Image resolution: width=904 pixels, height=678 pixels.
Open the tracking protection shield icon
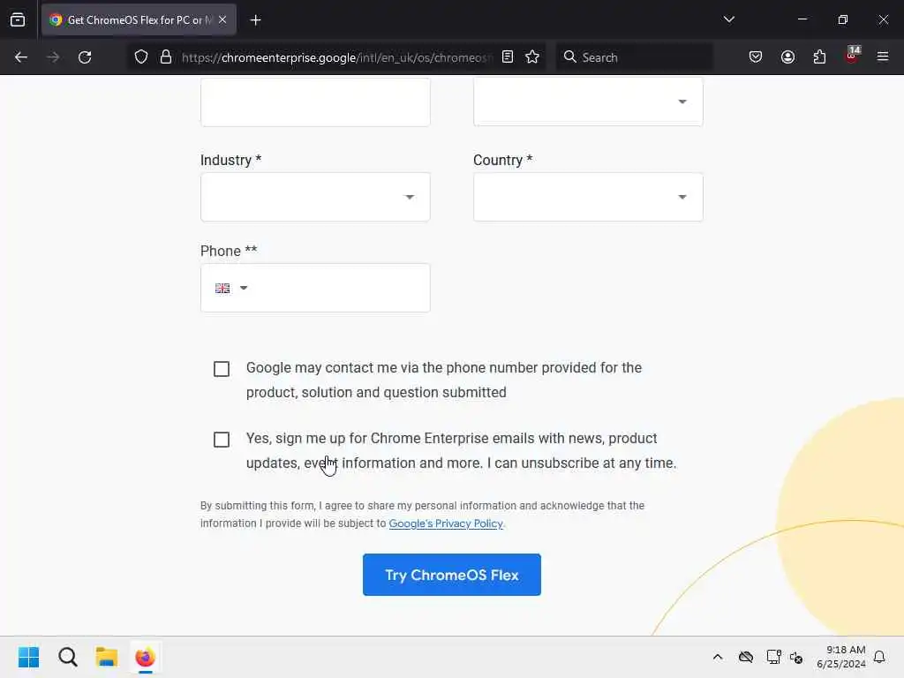141,57
